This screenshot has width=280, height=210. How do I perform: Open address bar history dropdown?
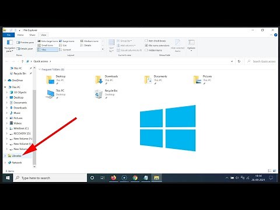[232, 61]
